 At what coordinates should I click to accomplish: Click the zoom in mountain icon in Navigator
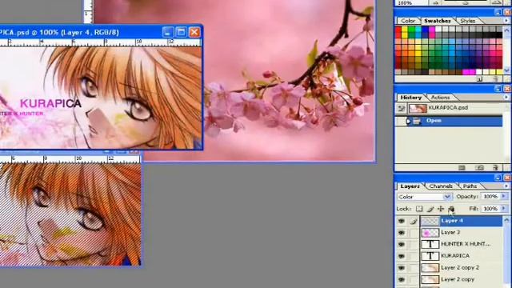[497, 2]
